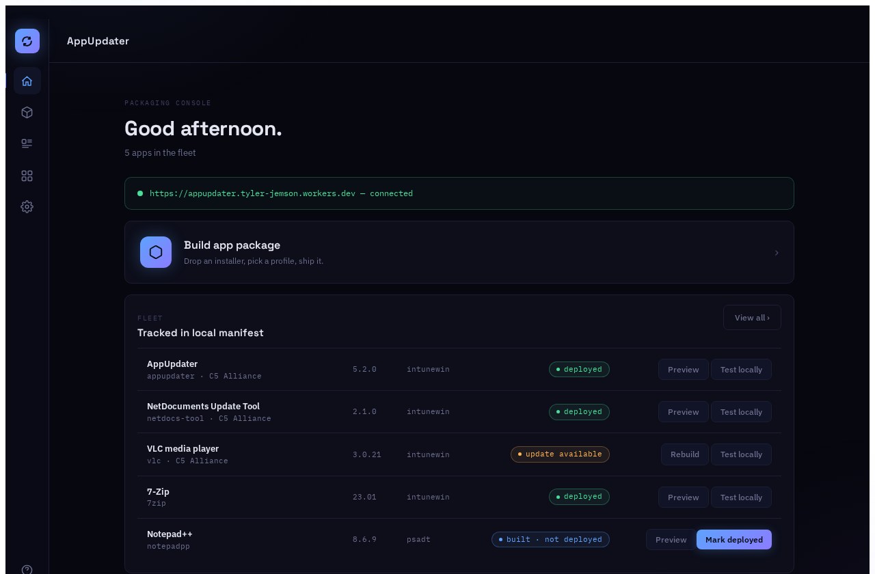The width and height of the screenshot is (875, 574).
Task: Click the Build app package hexagon icon
Action: click(x=156, y=252)
